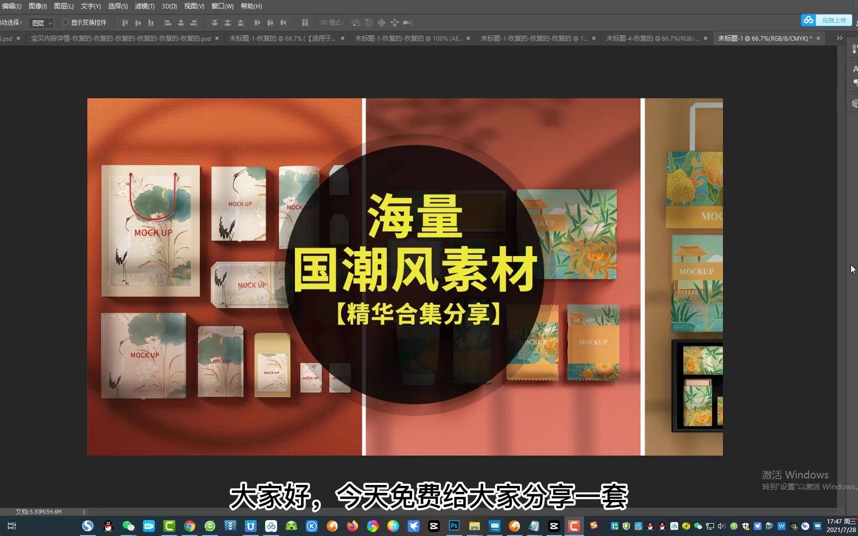Open the QQ penguin taskbar icon

tap(108, 526)
